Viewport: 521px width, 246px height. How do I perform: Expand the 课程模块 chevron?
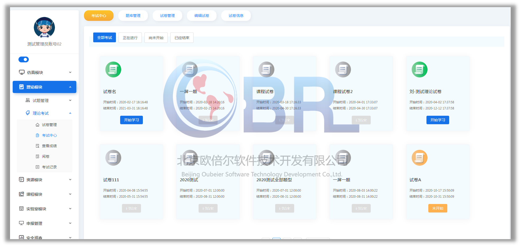tap(70, 194)
